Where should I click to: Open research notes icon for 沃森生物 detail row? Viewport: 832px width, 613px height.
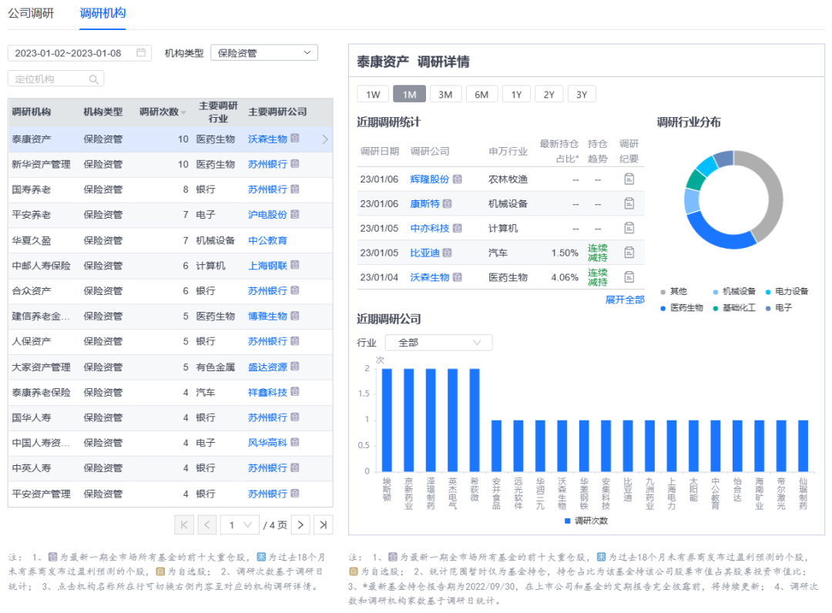[629, 276]
